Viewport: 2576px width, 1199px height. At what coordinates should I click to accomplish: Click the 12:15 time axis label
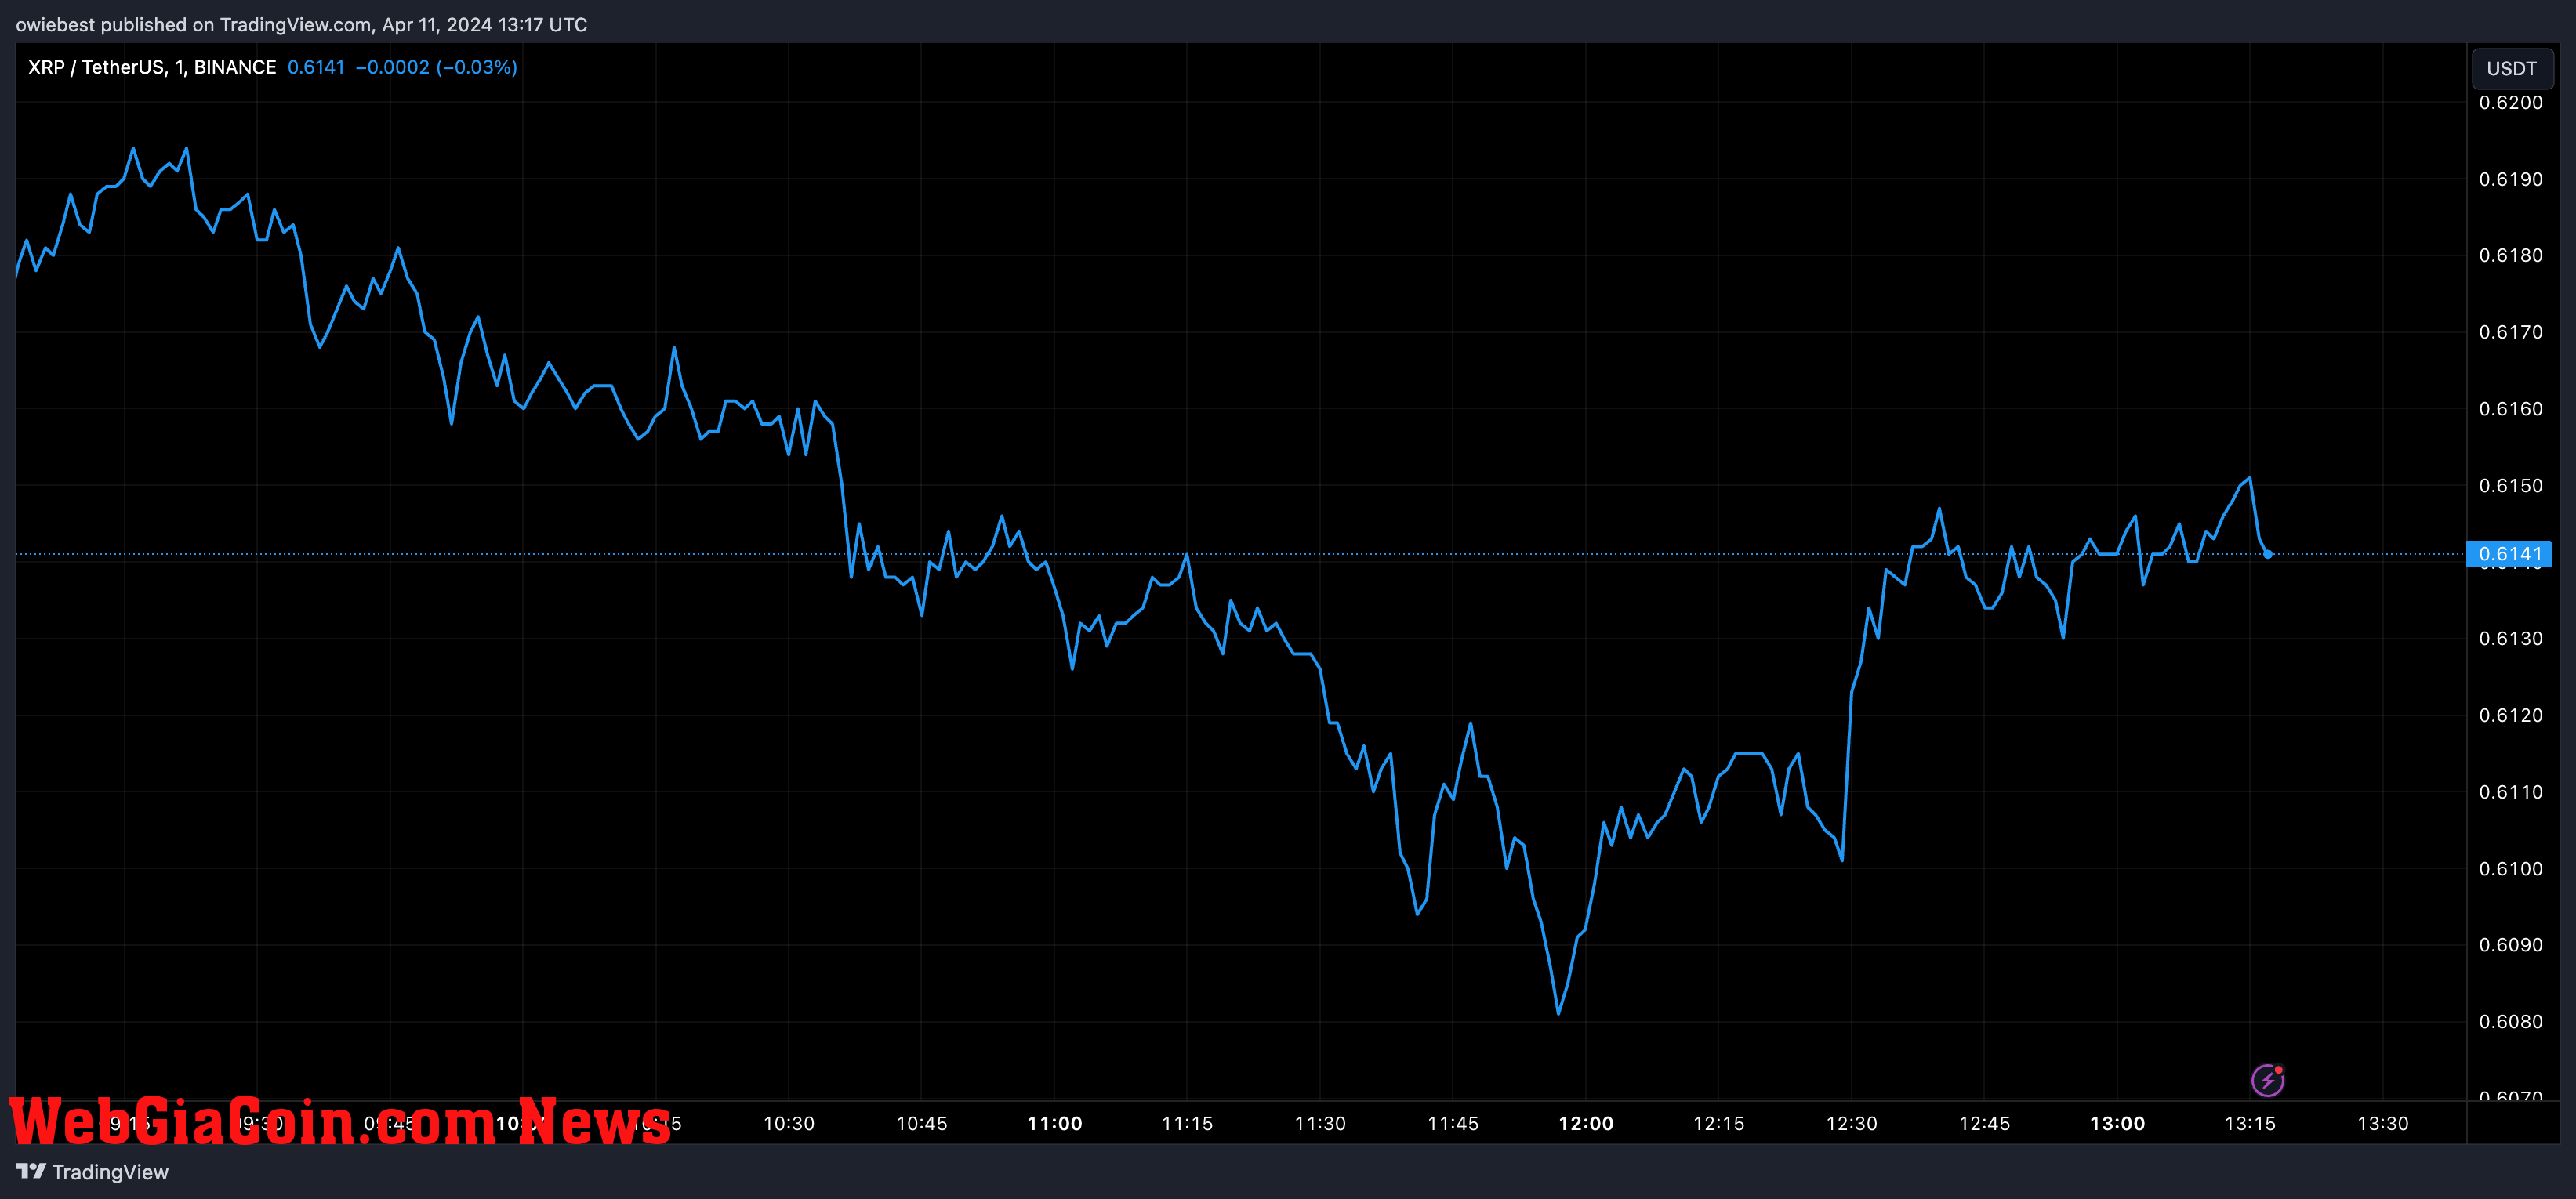coord(1719,1123)
